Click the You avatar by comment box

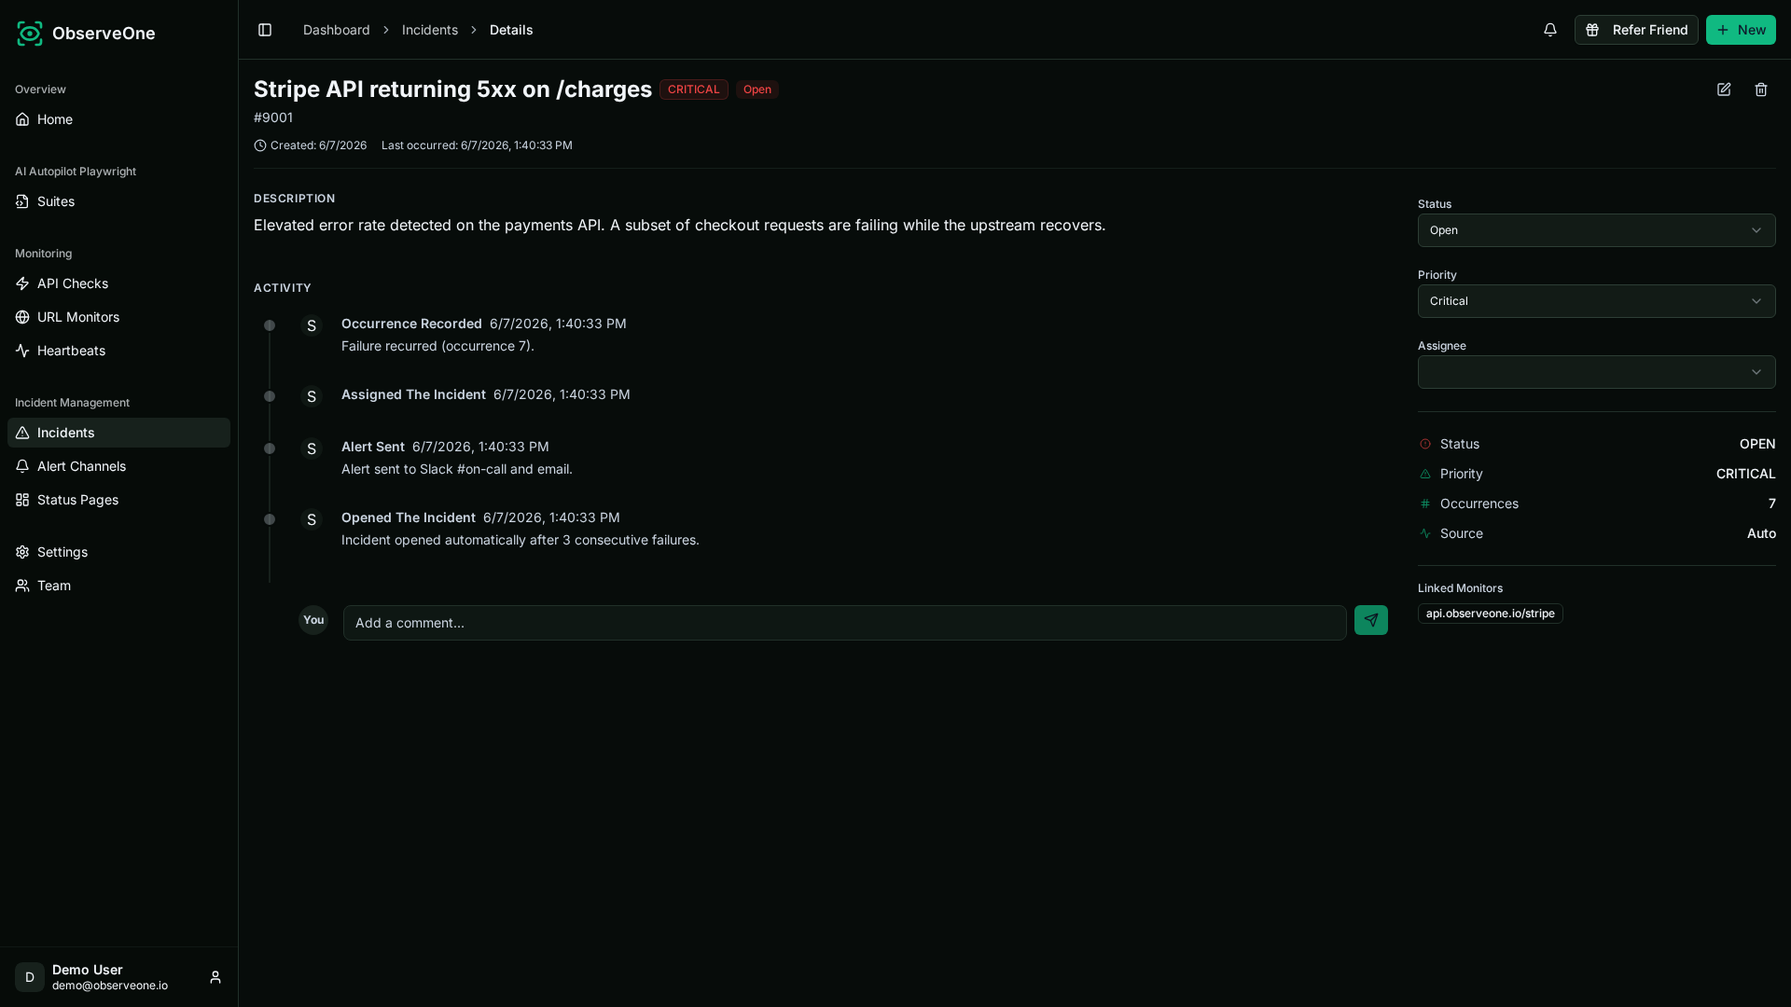pyautogui.click(x=313, y=620)
